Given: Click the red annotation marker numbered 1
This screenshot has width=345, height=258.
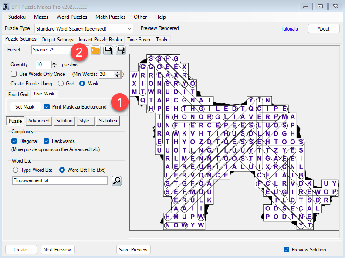Looking at the screenshot, I should tap(119, 103).
